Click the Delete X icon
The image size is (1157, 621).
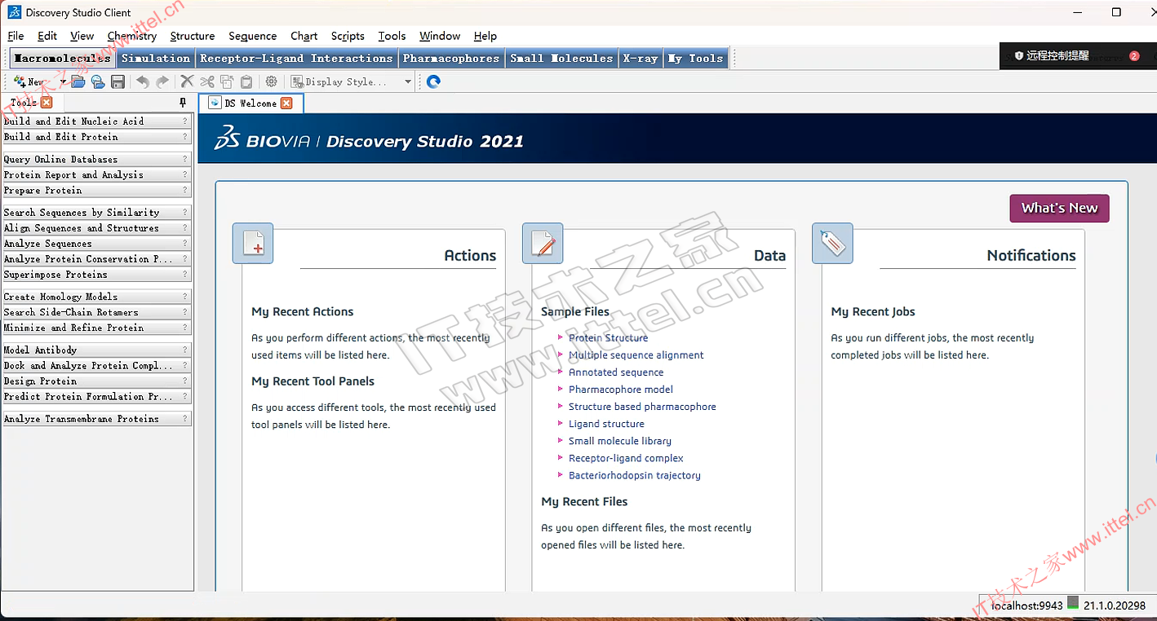pyautogui.click(x=187, y=81)
